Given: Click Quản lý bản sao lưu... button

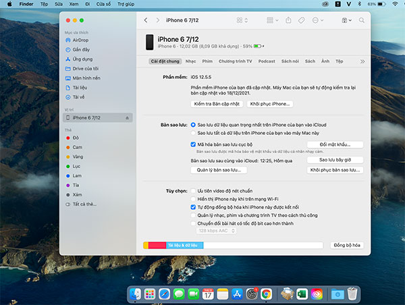Looking at the screenshot, I should (x=219, y=170).
